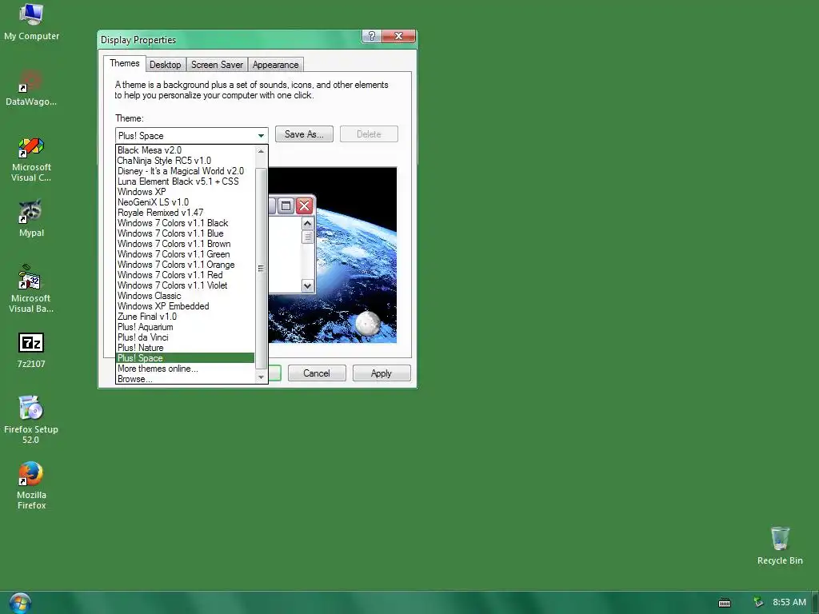Switch to the Themes tab
This screenshot has width=819, height=614.
[124, 63]
